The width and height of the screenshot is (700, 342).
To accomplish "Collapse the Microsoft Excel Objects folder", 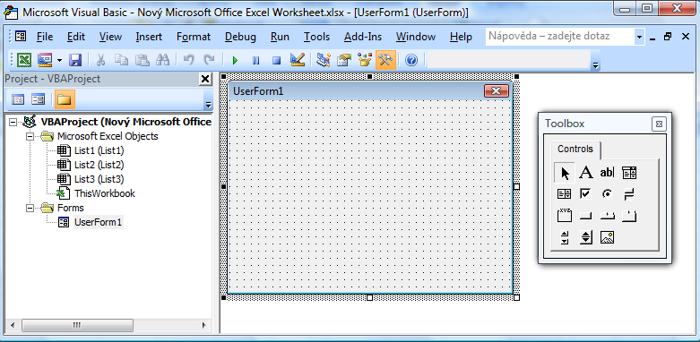I will click(x=30, y=136).
